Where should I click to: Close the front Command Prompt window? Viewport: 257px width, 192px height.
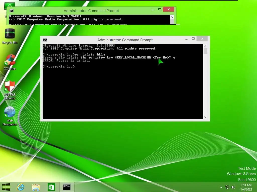(202, 38)
